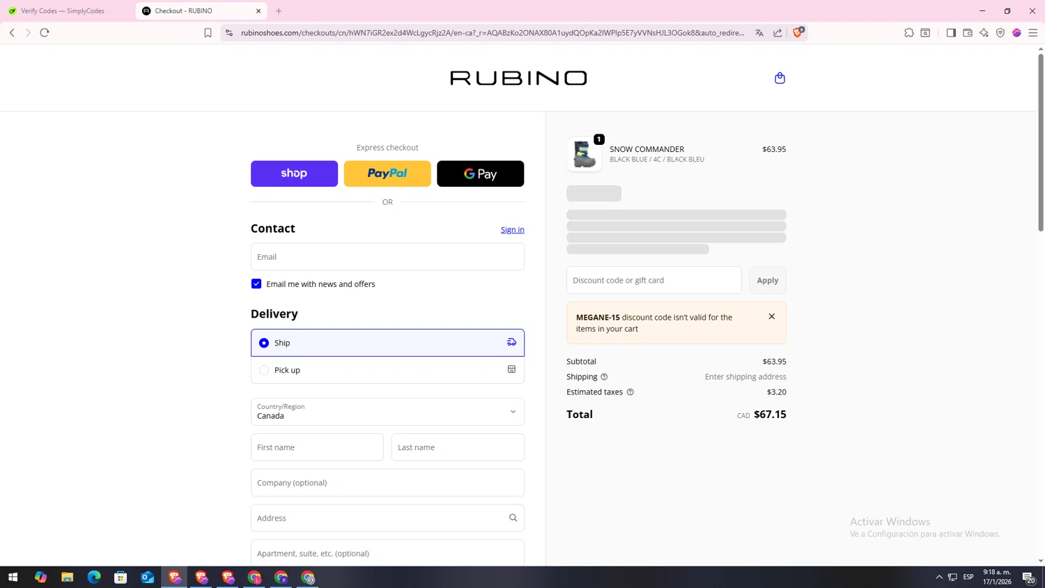Open the Brave wallet icon
The image size is (1045, 588).
coord(968,33)
